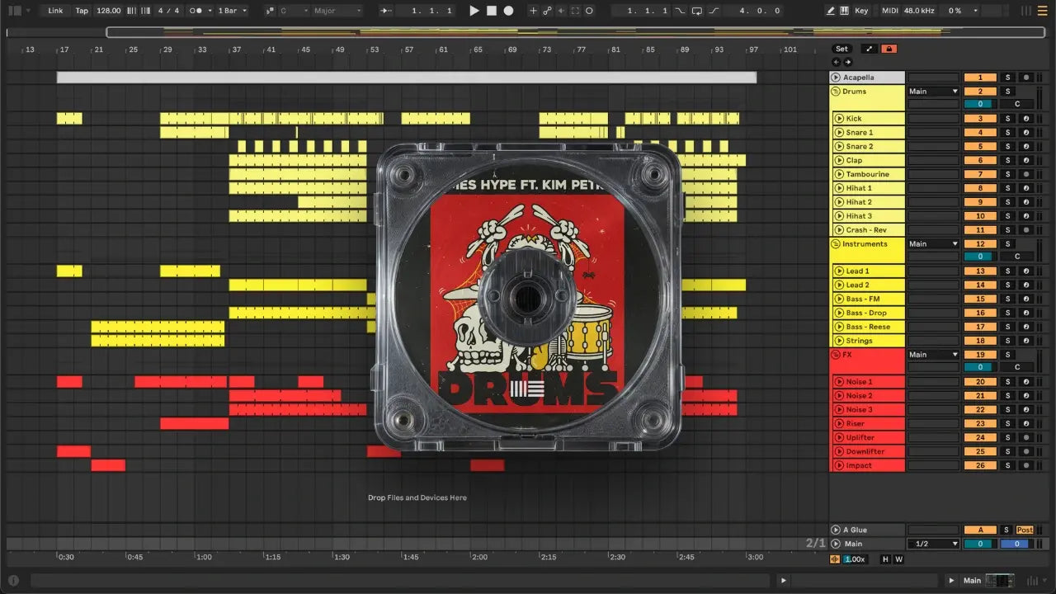Screen dimensions: 1056x594
Task: Click the tempo follower icon beside 1.00x
Action: pyautogui.click(x=835, y=559)
